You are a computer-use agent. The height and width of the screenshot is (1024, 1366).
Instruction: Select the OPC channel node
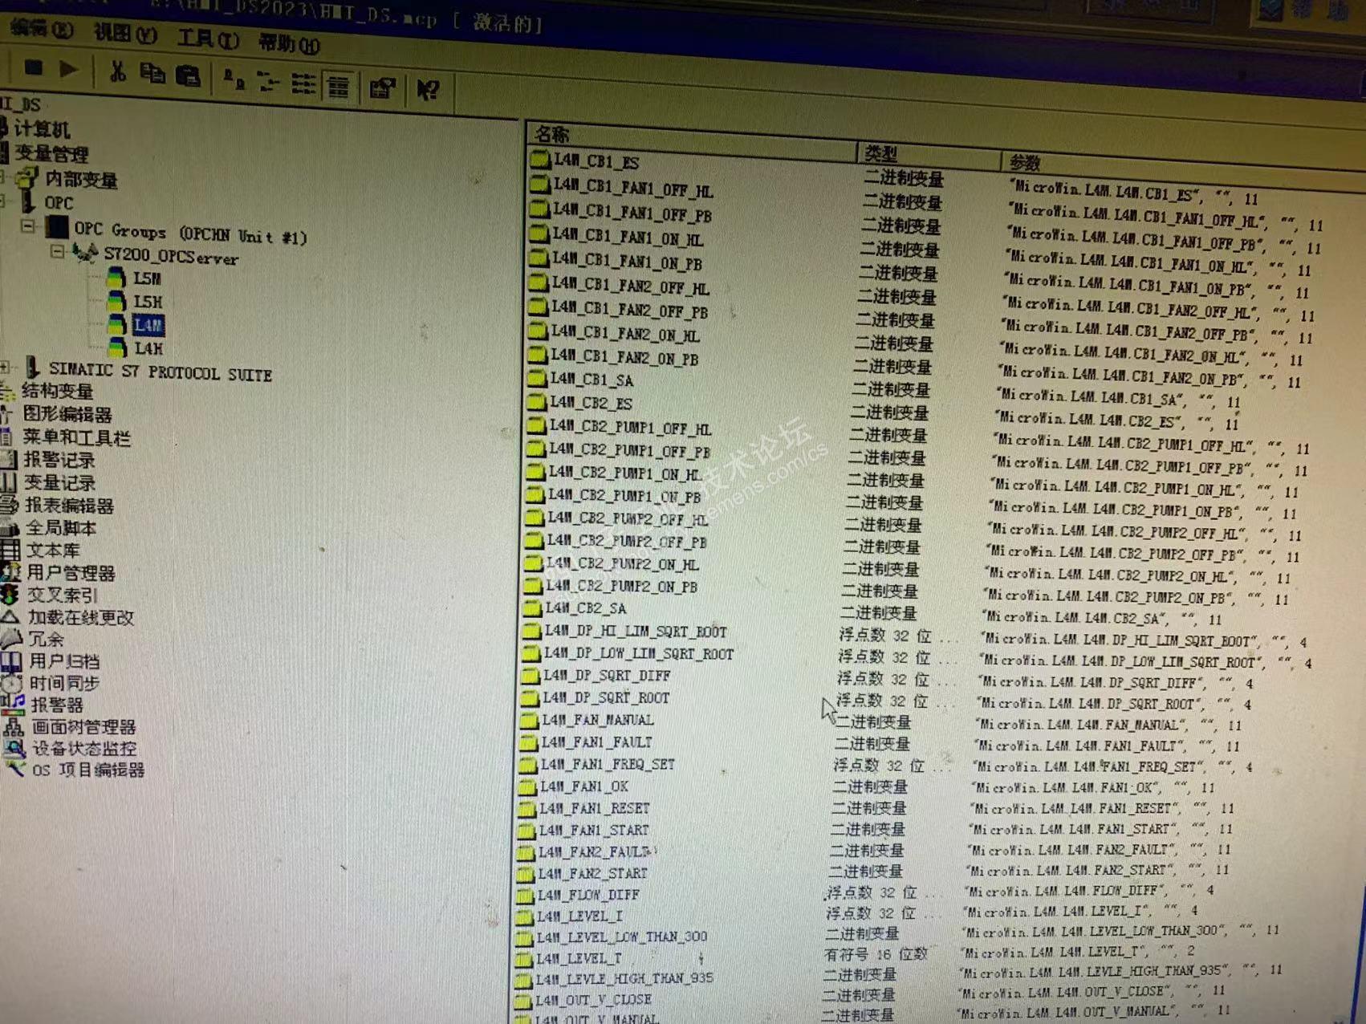pyautogui.click(x=59, y=203)
